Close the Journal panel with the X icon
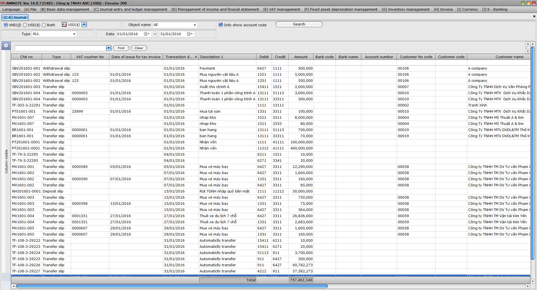 pos(534,16)
